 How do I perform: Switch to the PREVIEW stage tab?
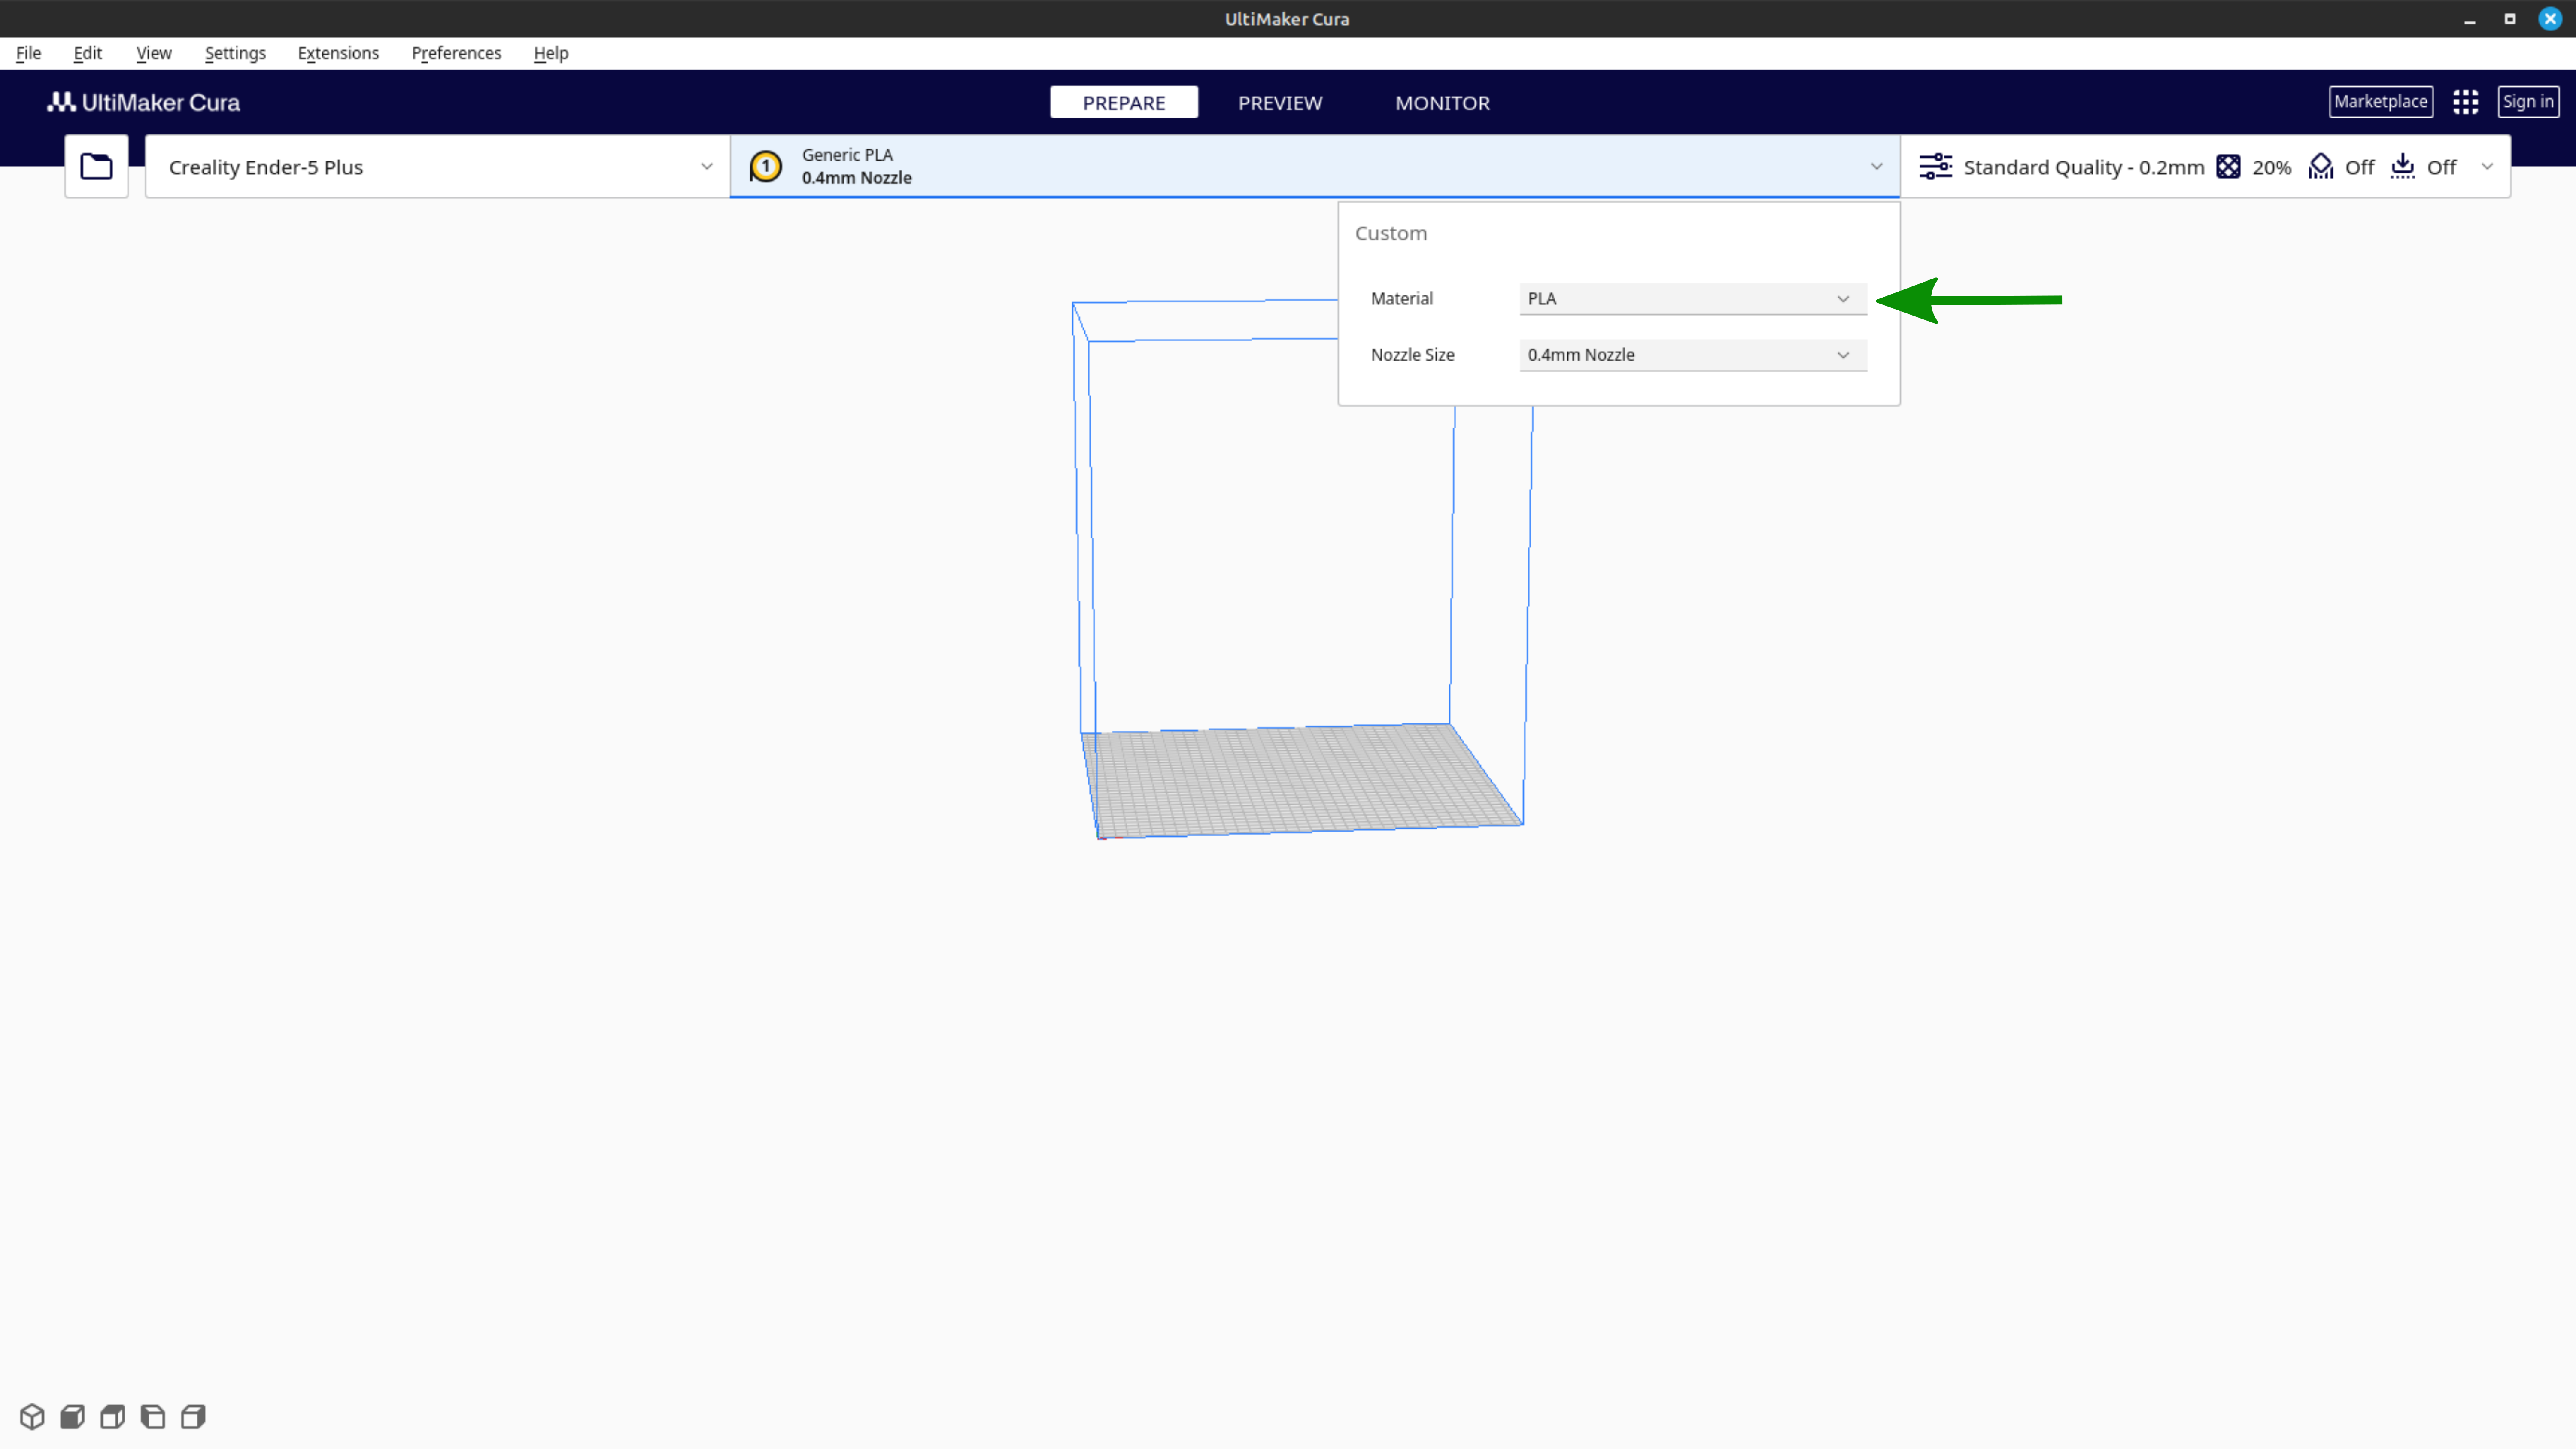tap(1280, 103)
